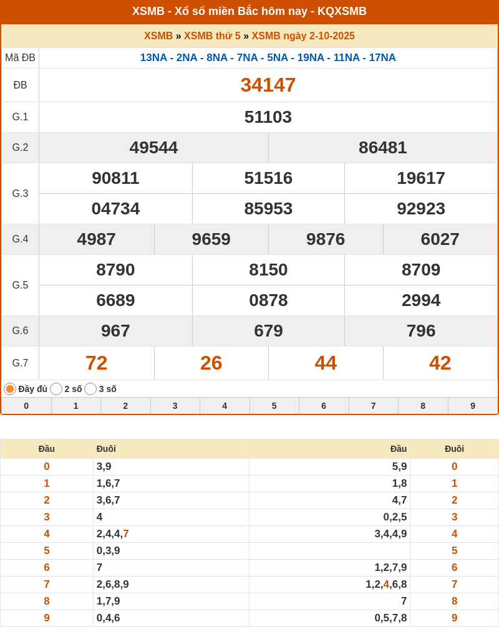
Task: Select the 'Đầy đủ' radio option
Action: 10,389
